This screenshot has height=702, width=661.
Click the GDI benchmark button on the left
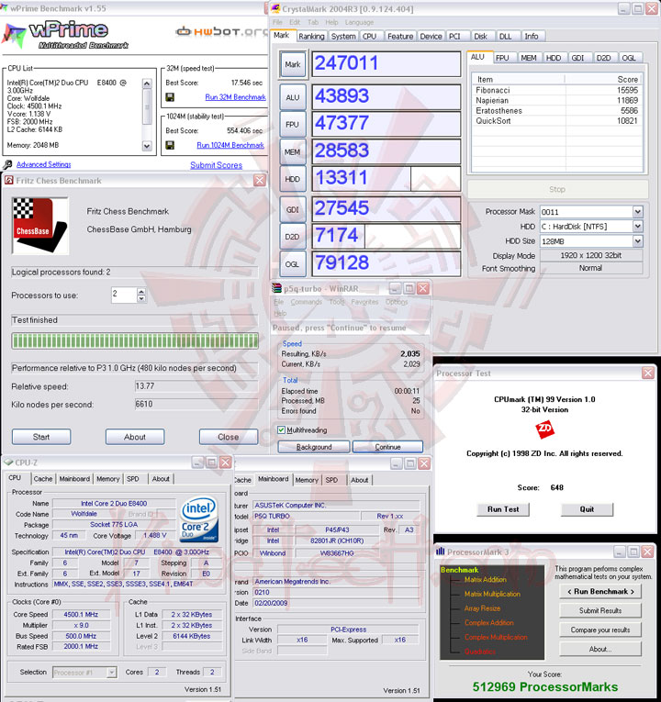(293, 209)
